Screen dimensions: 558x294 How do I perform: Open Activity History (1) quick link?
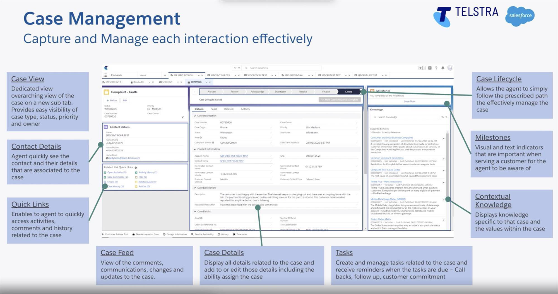(x=148, y=172)
